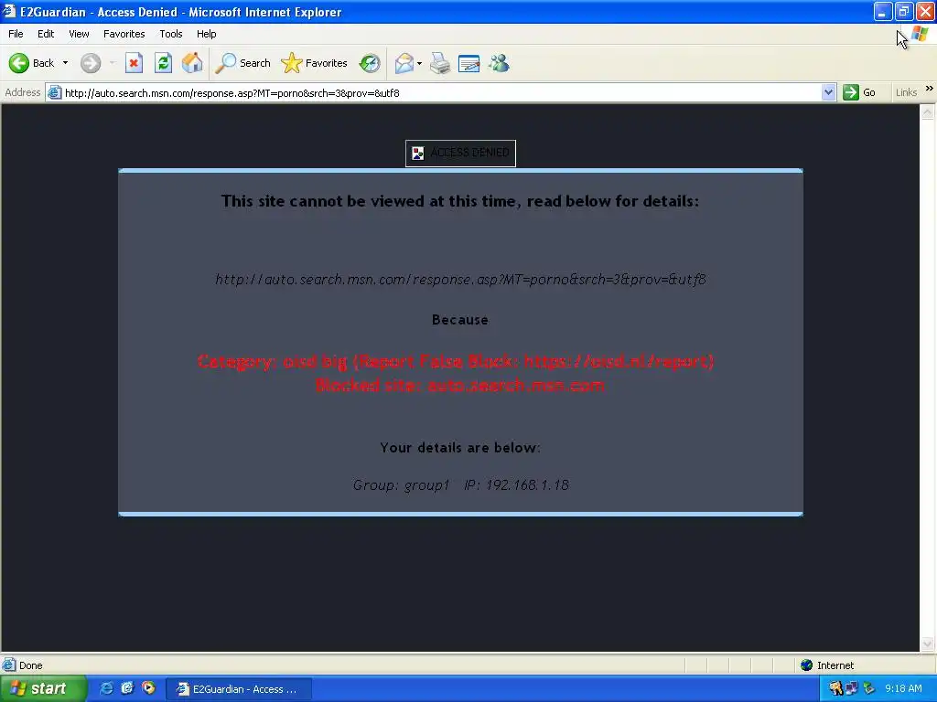Launch Internet Explorer from Quick Launch
Image resolution: width=937 pixels, height=702 pixels.
[106, 688]
